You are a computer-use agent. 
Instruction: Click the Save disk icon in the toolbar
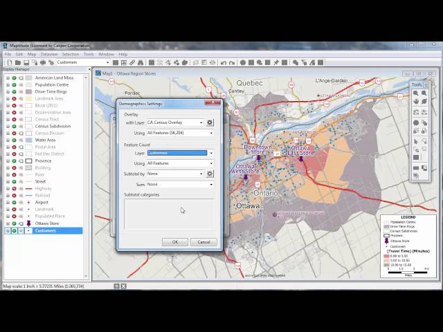26,62
